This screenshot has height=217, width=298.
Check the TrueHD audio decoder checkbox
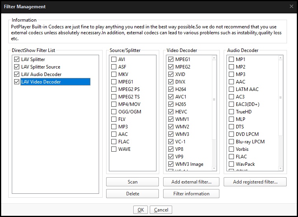pos(231,112)
